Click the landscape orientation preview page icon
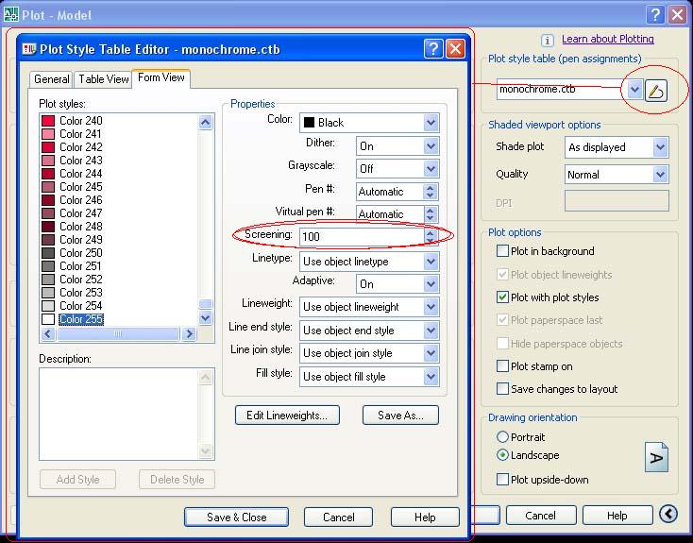The height and width of the screenshot is (543, 693). 657,457
